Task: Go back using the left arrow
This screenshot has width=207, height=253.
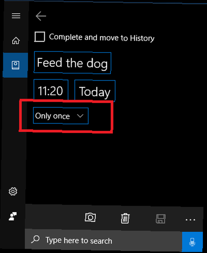Action: pos(41,16)
